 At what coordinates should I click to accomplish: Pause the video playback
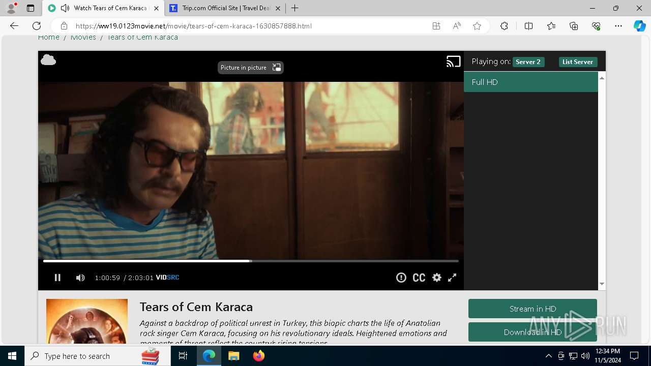coord(57,278)
